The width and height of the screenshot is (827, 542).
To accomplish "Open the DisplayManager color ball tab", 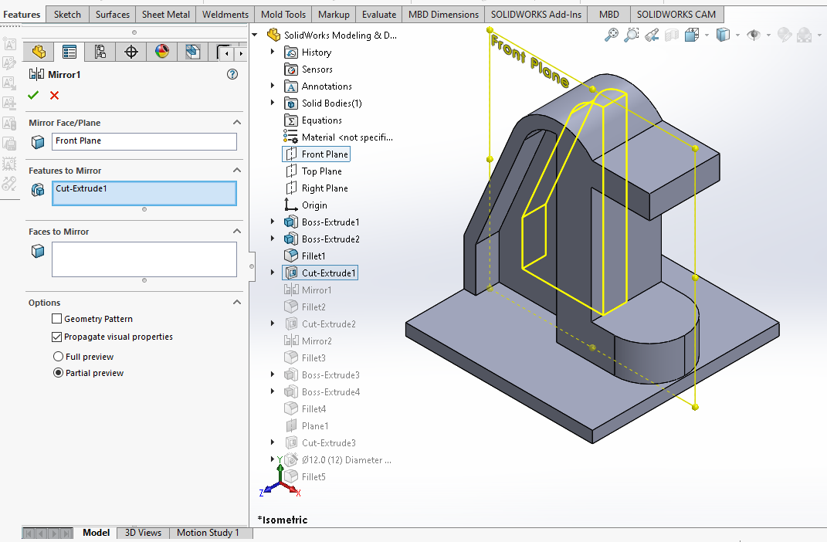I will 162,52.
